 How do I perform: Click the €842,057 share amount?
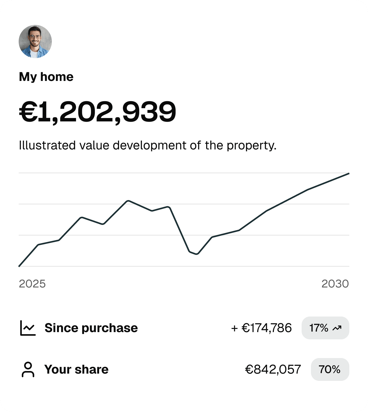pos(273,369)
